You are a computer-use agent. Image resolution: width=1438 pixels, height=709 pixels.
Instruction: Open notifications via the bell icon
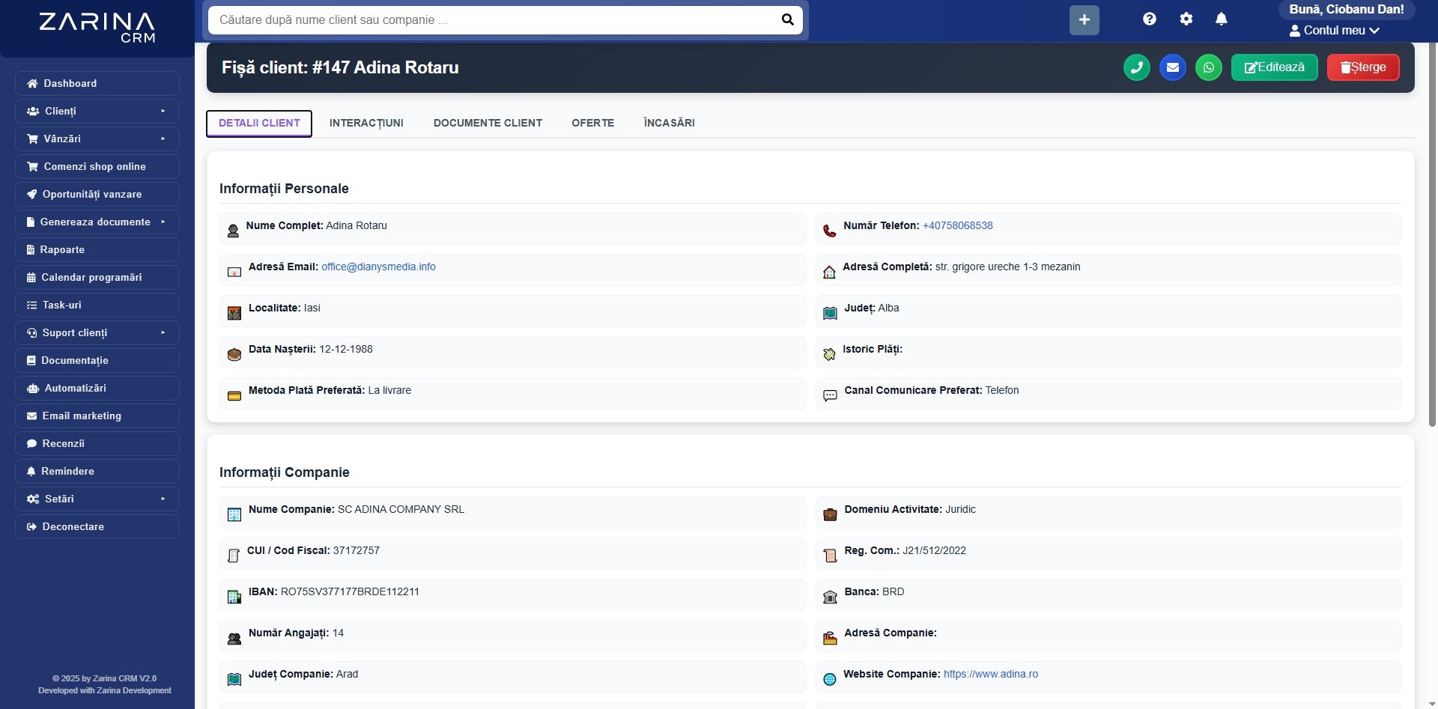click(x=1222, y=19)
